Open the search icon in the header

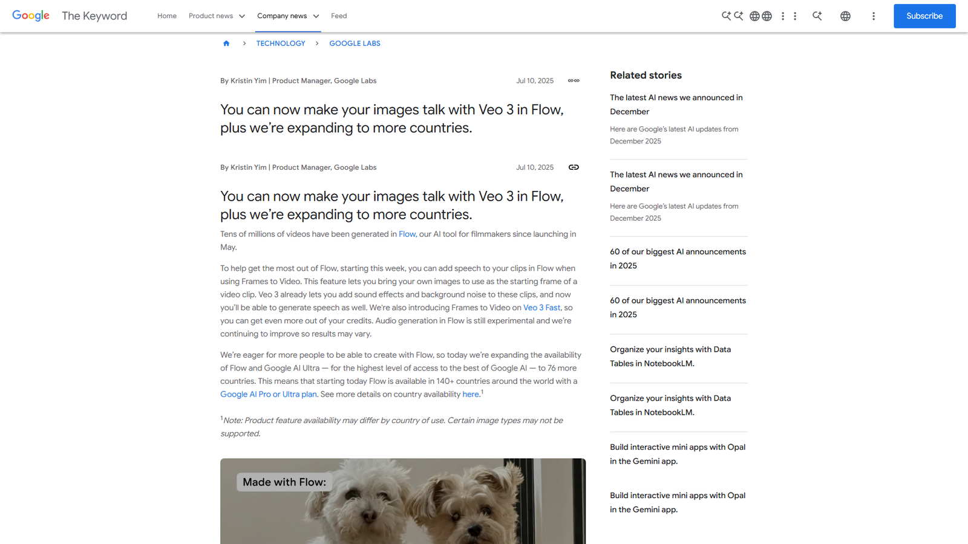click(x=726, y=16)
